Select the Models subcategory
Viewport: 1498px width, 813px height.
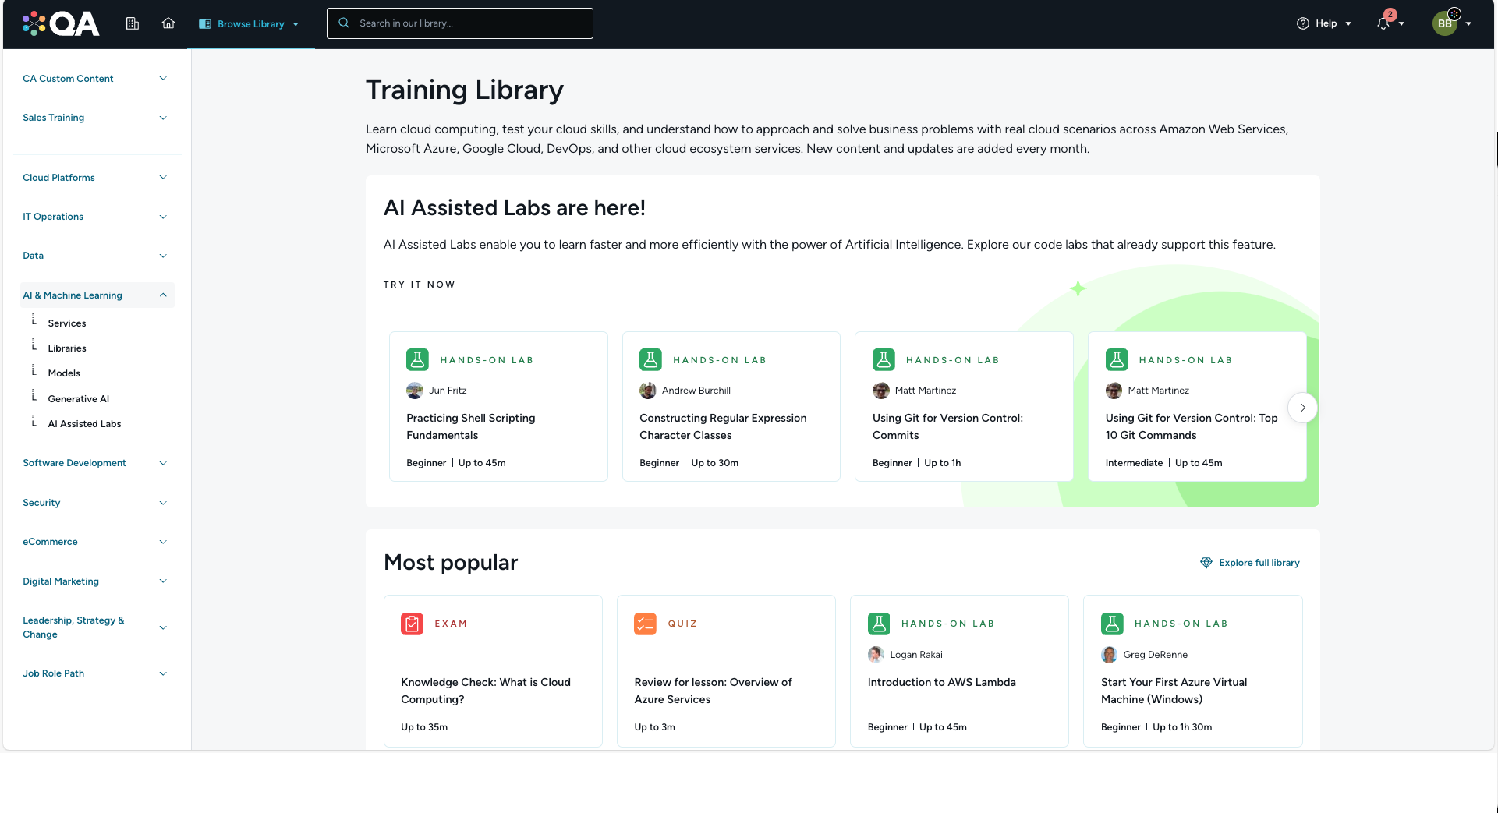click(64, 373)
